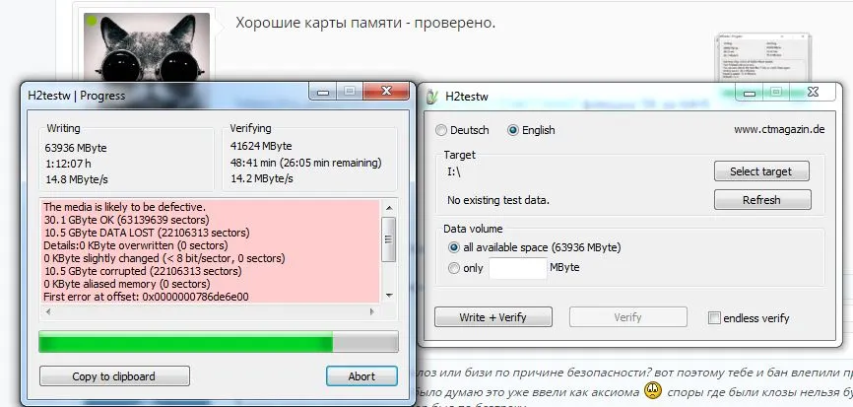Minimize the H2testw main window

(x=750, y=93)
